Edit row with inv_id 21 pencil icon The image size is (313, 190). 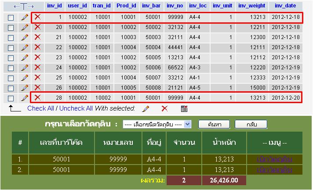point(25,37)
